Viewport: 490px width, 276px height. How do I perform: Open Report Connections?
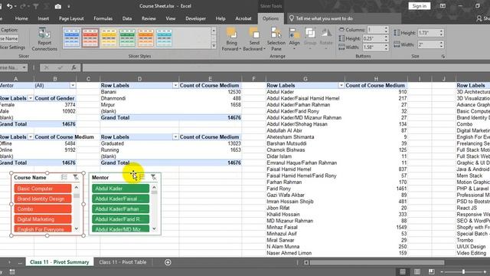pyautogui.click(x=44, y=39)
